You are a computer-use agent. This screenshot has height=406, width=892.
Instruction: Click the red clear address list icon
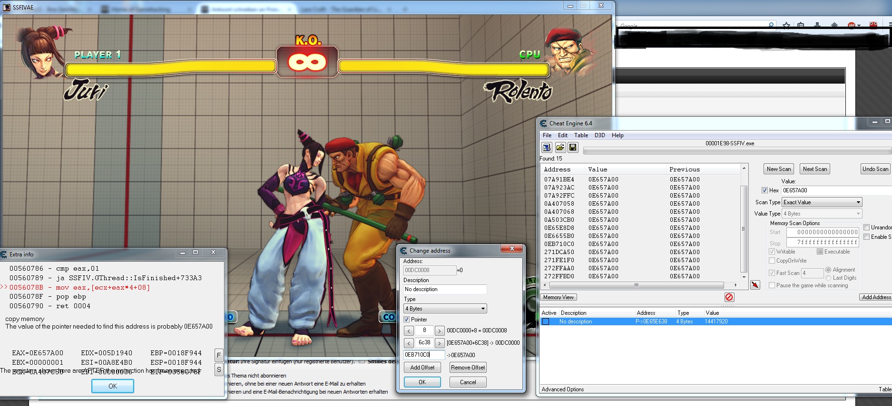click(x=729, y=297)
